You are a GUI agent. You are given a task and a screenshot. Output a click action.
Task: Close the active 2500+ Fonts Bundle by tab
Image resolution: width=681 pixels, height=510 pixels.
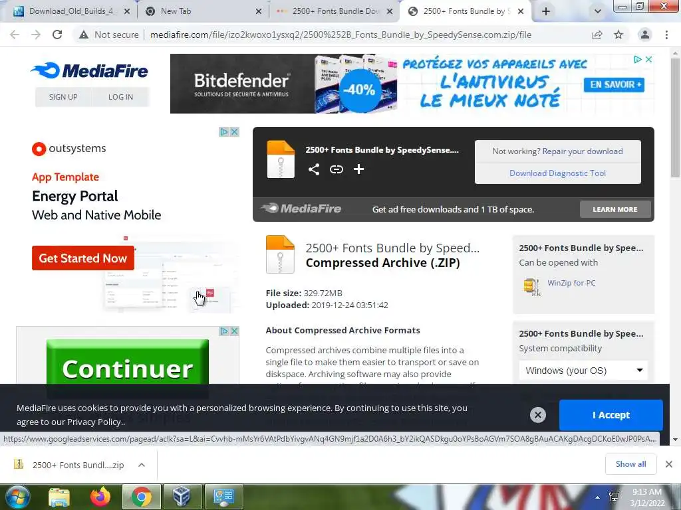point(521,11)
